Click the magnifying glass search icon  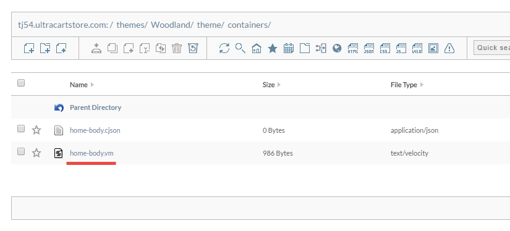coord(240,48)
